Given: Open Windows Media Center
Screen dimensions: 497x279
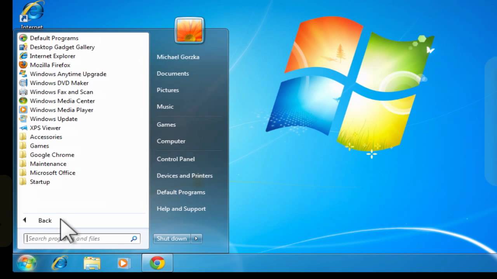Looking at the screenshot, I should pos(62,101).
